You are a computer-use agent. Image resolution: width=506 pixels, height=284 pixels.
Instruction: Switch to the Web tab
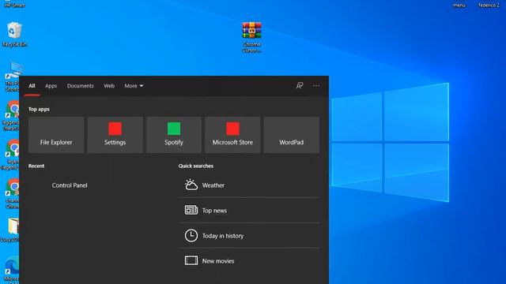(x=109, y=86)
